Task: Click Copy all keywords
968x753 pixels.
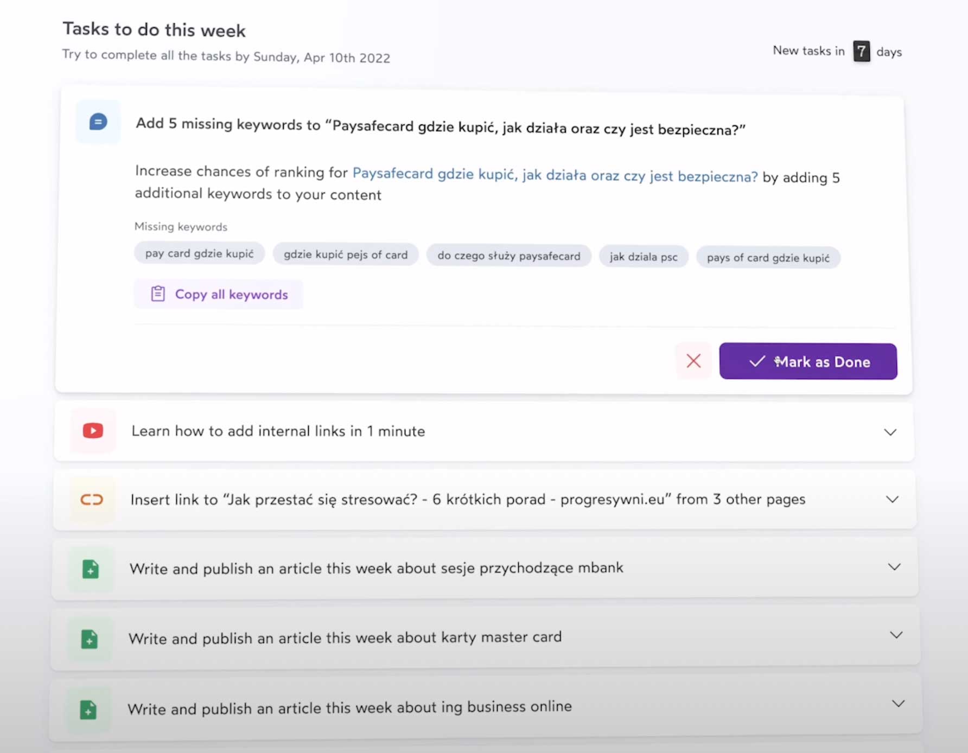Action: (x=231, y=294)
